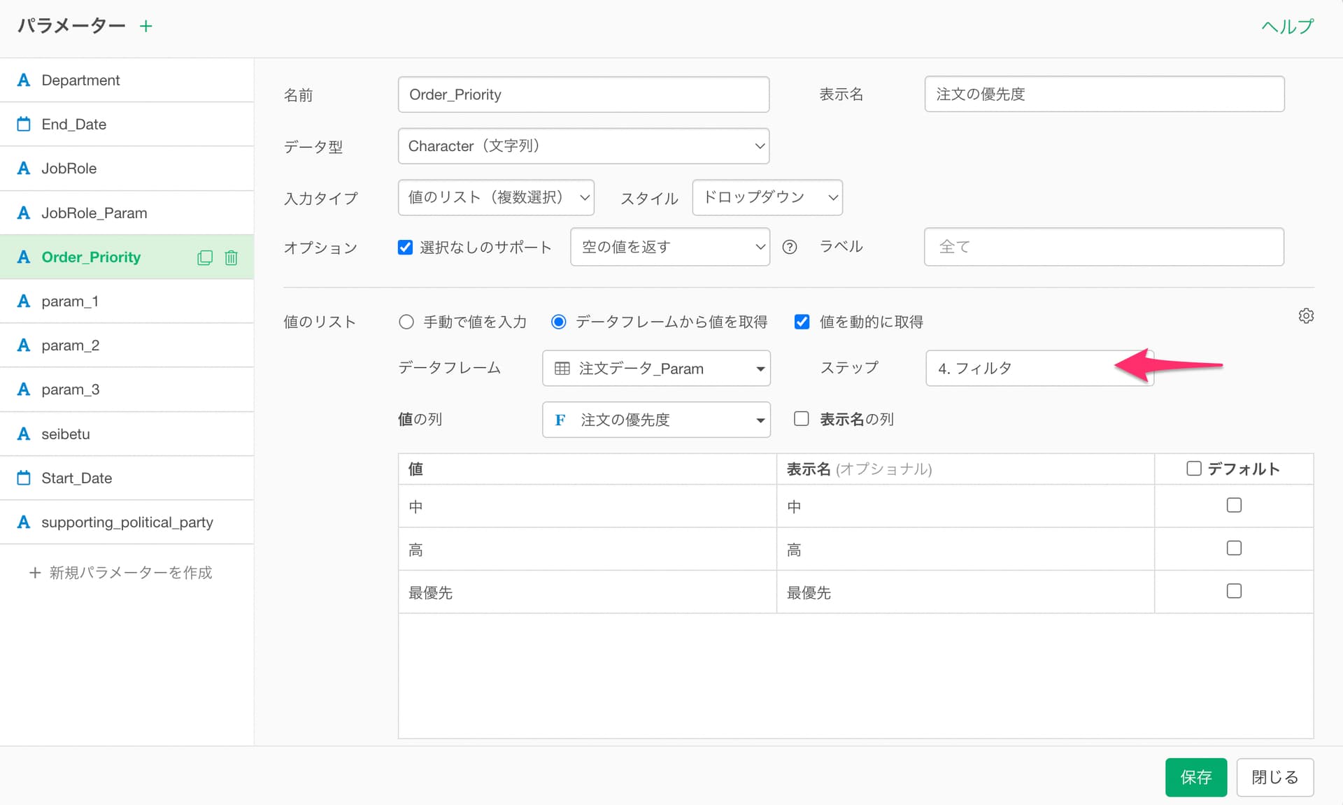Open the ステップ 4. フィルタ dropdown
Image resolution: width=1343 pixels, height=805 pixels.
pos(1039,368)
